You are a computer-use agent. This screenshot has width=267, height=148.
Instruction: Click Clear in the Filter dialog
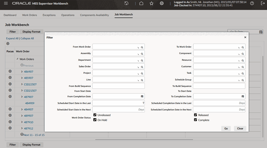240,128
